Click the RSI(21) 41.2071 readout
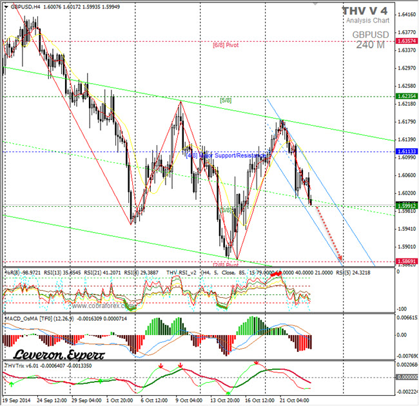 point(102,273)
